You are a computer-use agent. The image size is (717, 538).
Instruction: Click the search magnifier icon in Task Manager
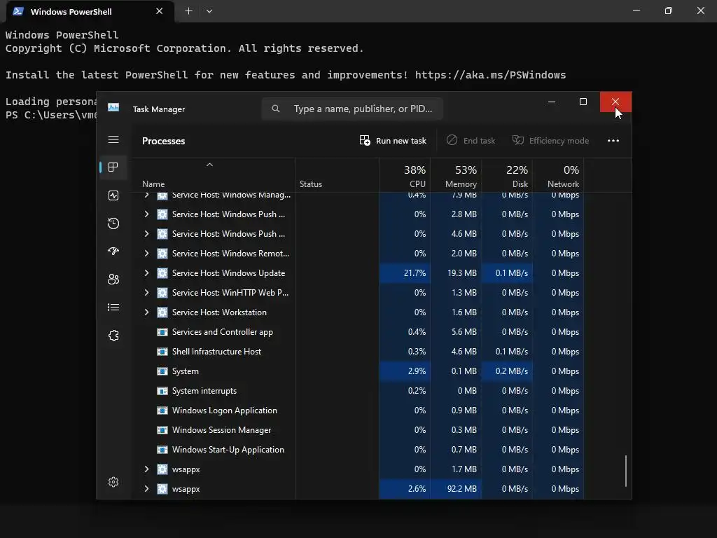276,109
